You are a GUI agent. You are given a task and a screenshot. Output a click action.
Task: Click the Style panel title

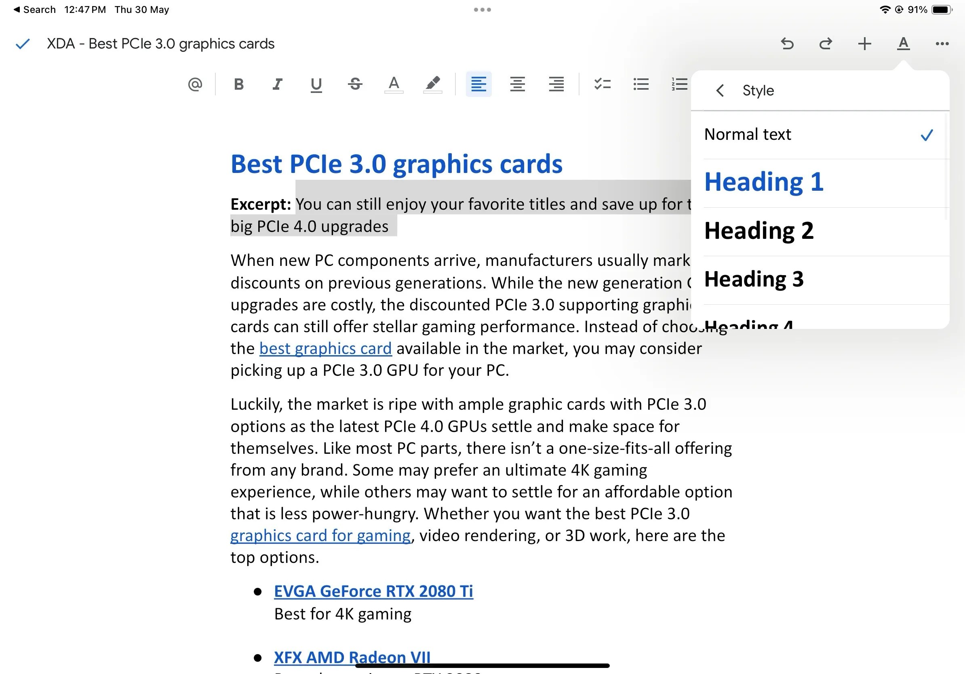[758, 91]
